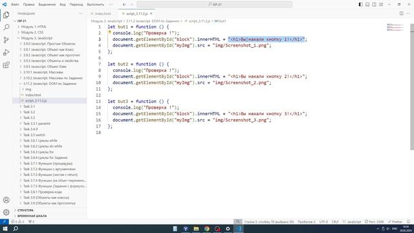This screenshot has height=233, width=414.
Task: Open customize layout icon
Action: point(381,5)
